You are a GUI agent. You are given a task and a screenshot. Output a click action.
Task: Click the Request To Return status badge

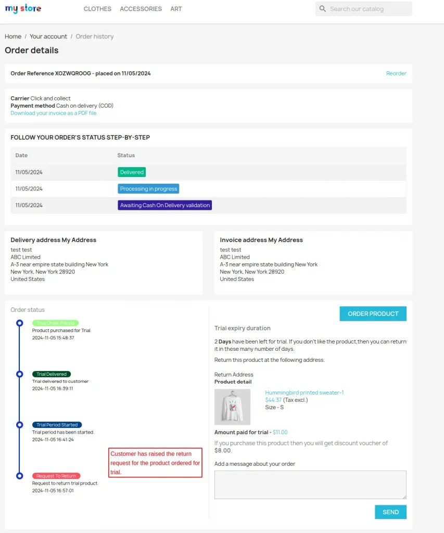coord(56,476)
